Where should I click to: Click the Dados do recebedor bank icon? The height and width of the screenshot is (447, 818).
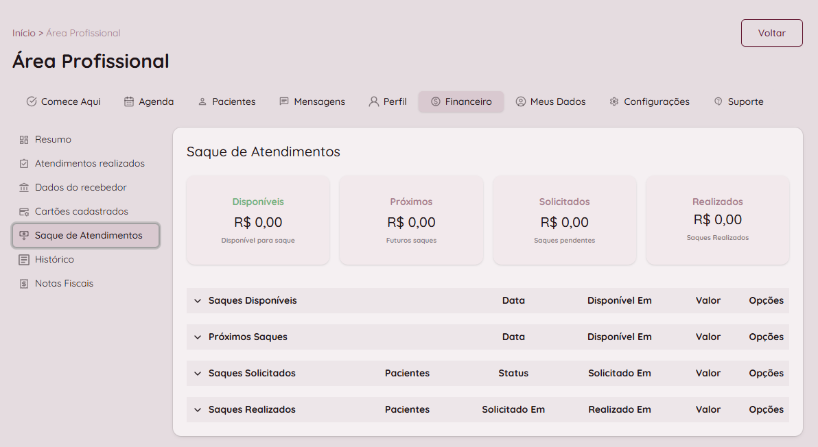tap(24, 187)
